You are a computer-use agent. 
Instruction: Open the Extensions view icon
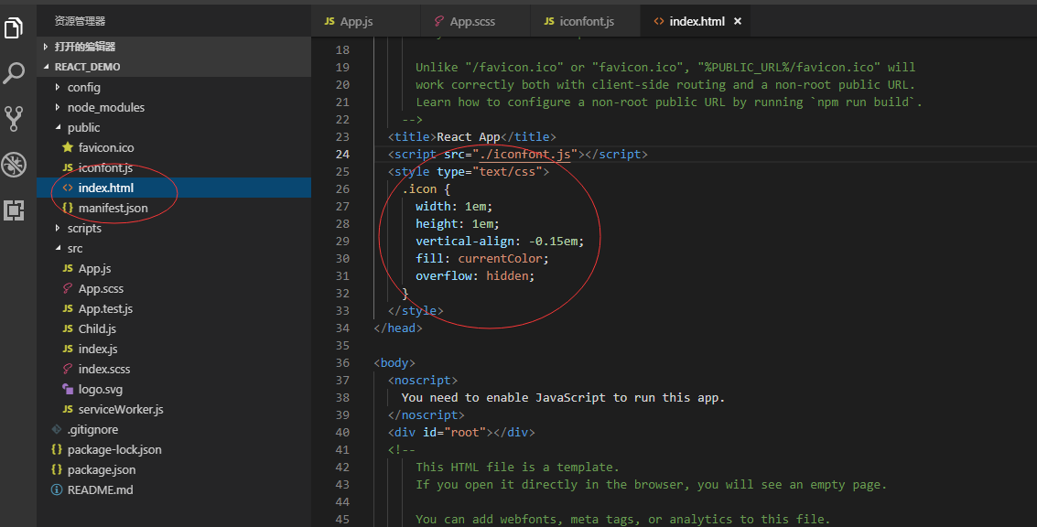[14, 210]
